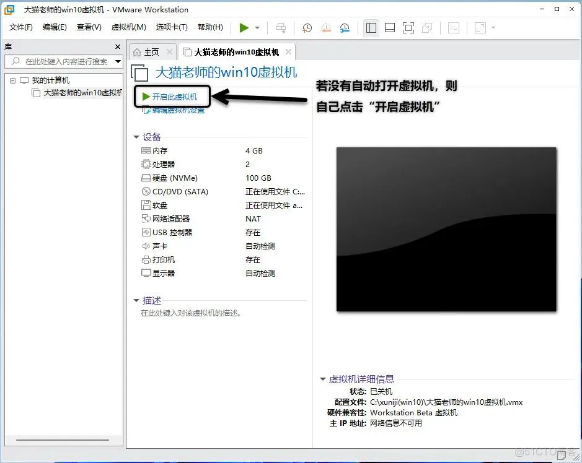
Task: Click the message log icon in status bar
Action: point(561,455)
